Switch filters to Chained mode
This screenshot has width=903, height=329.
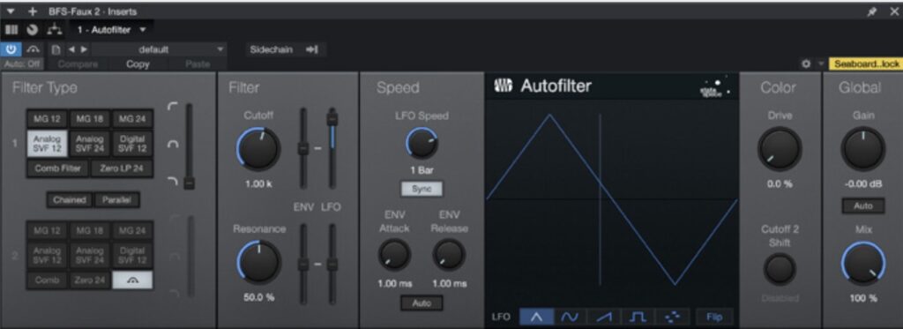click(x=70, y=200)
